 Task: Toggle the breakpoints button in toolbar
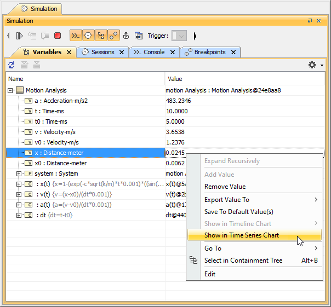pos(113,36)
